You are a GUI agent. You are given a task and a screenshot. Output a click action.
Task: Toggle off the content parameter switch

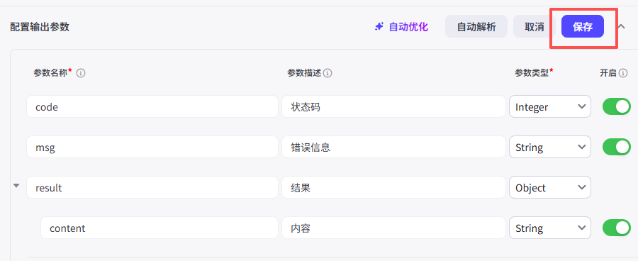[x=617, y=228]
